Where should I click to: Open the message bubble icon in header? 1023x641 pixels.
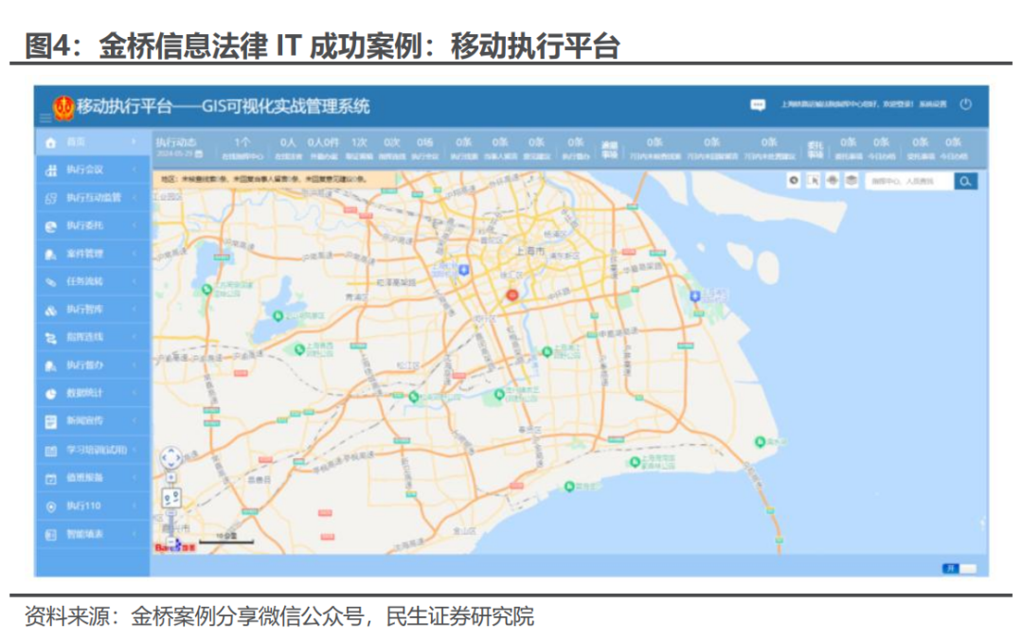758,105
